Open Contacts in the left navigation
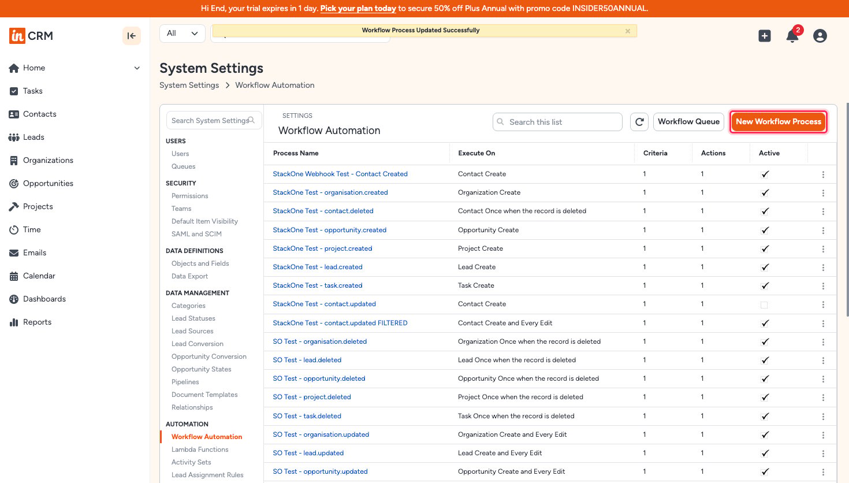 40,114
